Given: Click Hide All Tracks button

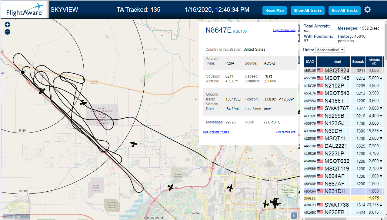Looking at the screenshot, I should coord(345,11).
